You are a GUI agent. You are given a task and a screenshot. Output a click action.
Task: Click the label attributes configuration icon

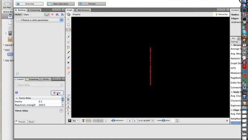tap(177, 121)
